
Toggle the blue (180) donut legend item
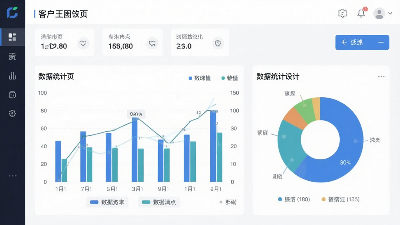click(294, 199)
